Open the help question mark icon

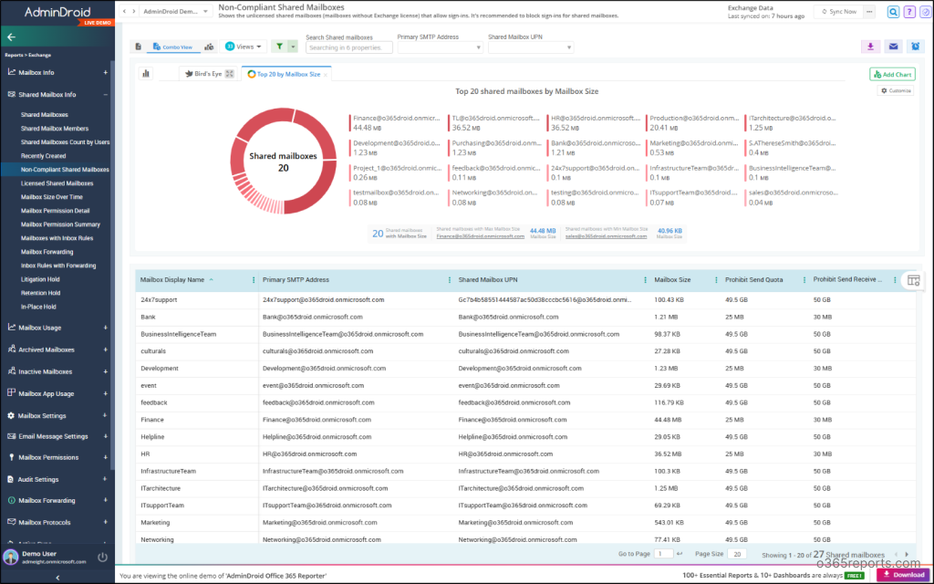909,12
